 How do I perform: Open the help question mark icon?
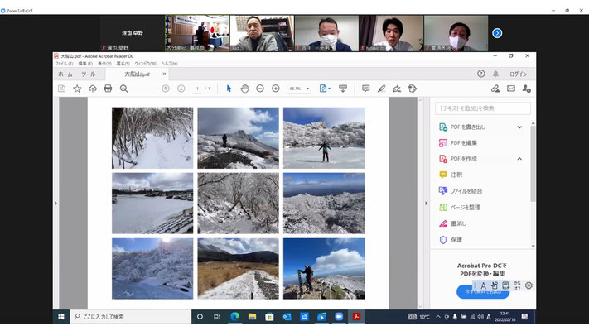tap(480, 74)
